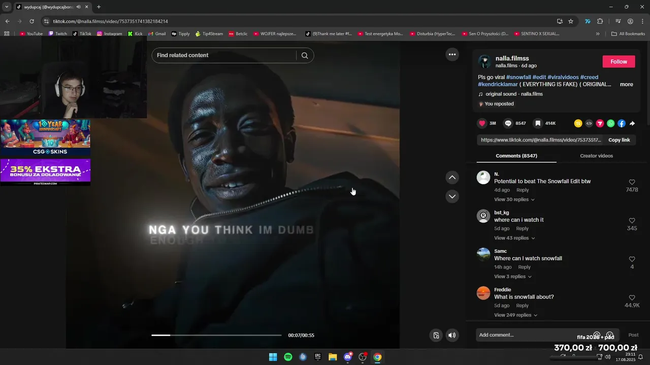Open the Instagram bookmark
Screen dimensions: 650x365
pos(109,34)
